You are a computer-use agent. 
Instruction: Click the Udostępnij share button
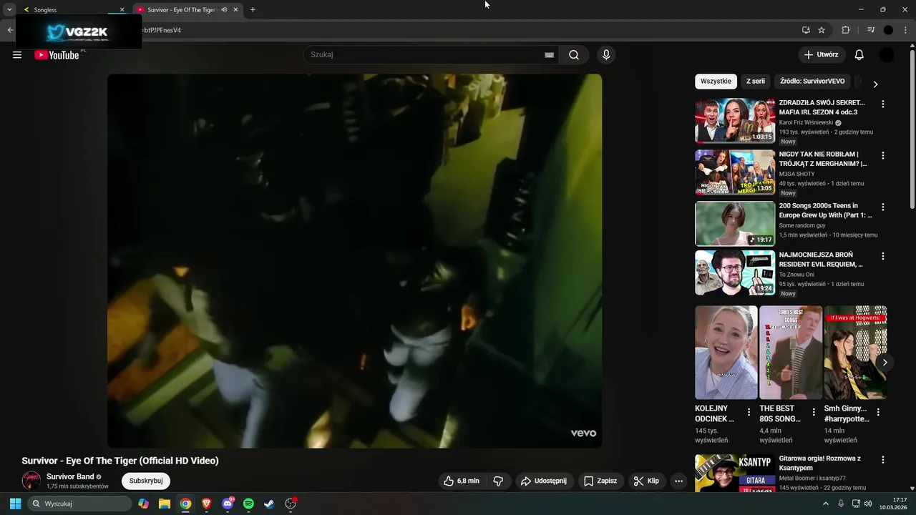click(543, 481)
